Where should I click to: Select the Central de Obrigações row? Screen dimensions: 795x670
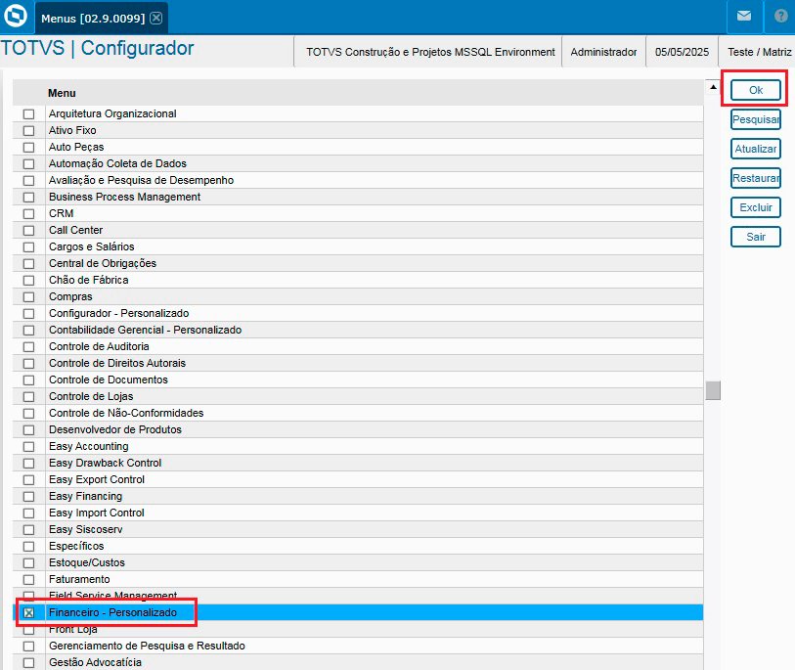(x=358, y=264)
